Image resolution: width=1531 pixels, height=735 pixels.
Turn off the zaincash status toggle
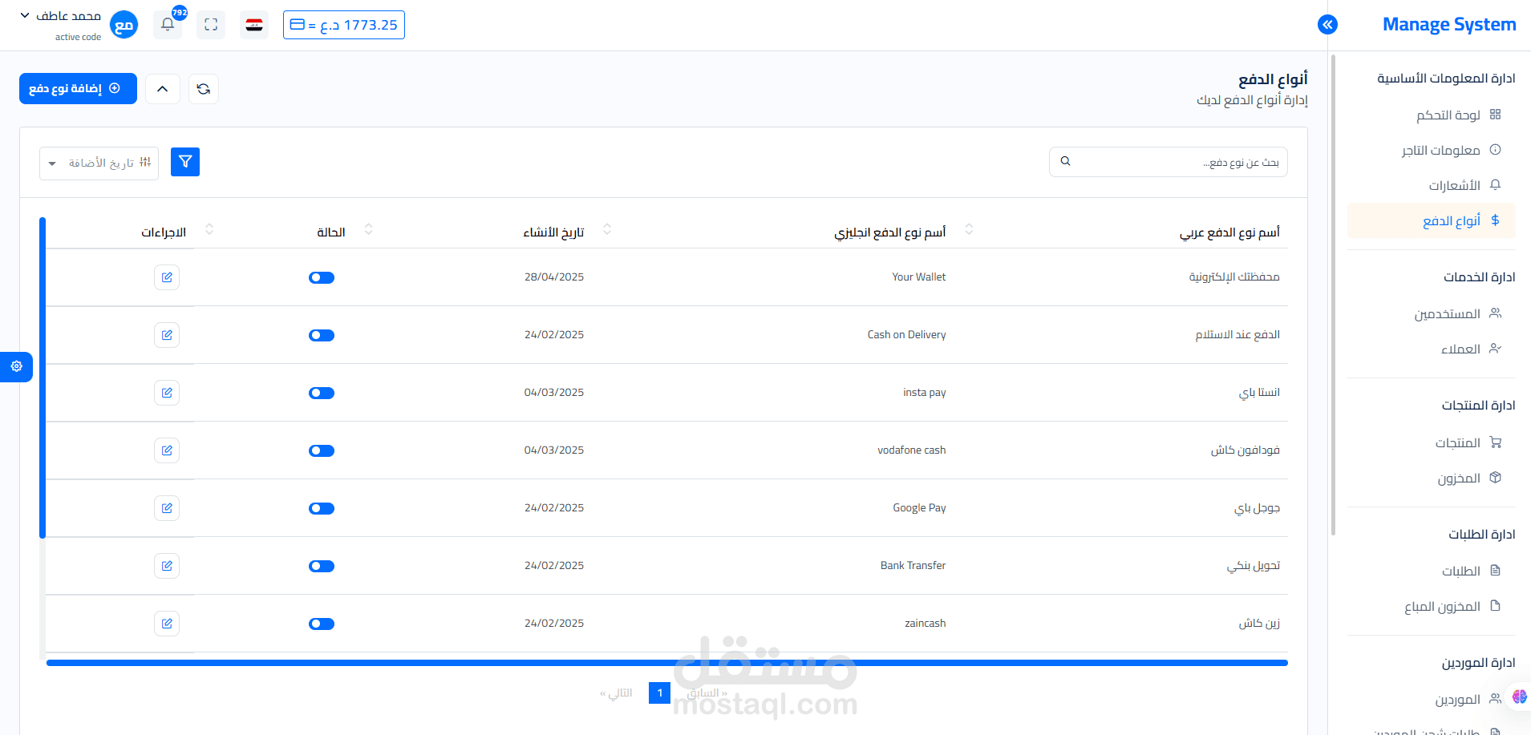click(322, 624)
